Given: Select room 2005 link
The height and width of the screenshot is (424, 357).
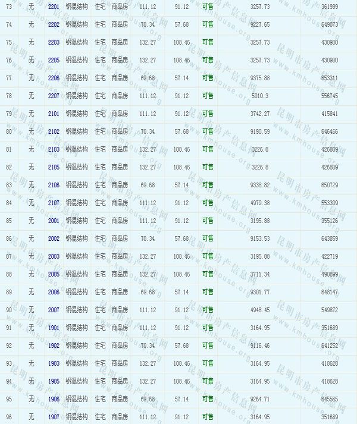Looking at the screenshot, I should (54, 274).
